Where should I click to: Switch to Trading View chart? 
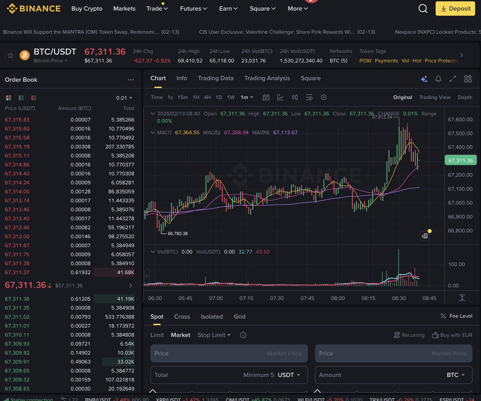pos(435,97)
